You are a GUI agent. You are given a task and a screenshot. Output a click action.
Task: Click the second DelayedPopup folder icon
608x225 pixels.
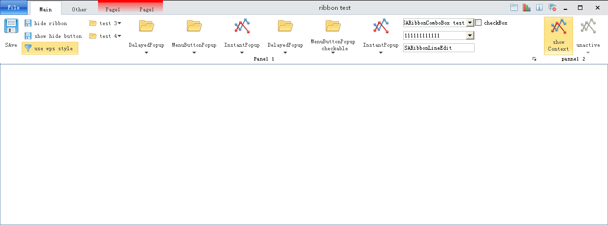point(285,27)
